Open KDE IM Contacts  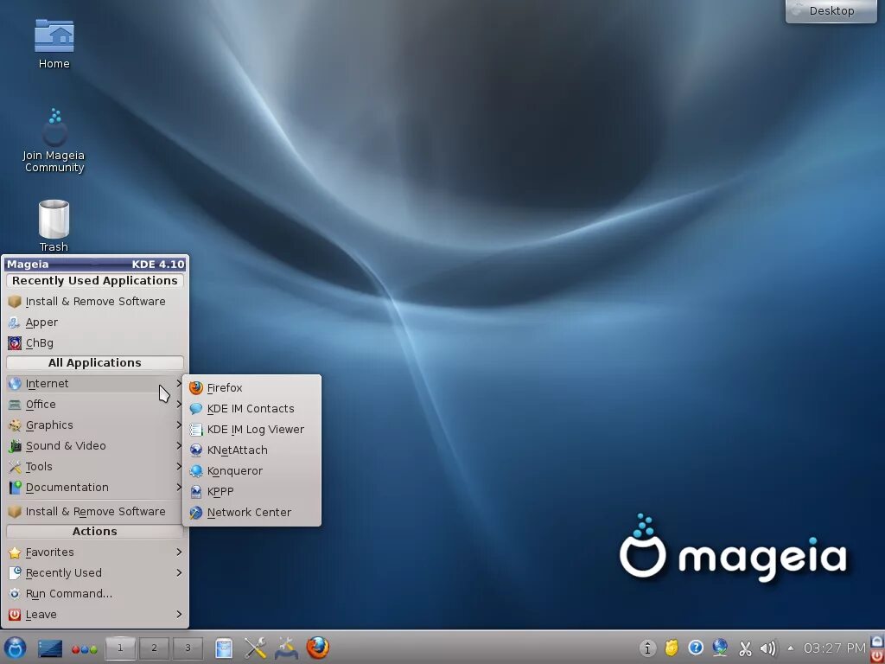251,409
